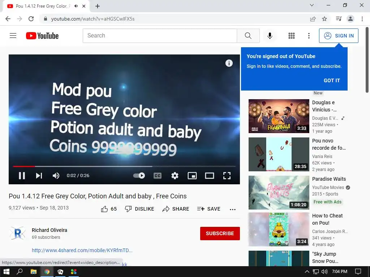The height and width of the screenshot is (277, 370).
Task: Open the Chrome profile icon
Action: click(350, 19)
